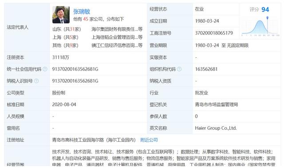This screenshot has height=168, width=284.
Task: Click the 青岛市市场监督管理局 registration authority
Action: (217, 104)
